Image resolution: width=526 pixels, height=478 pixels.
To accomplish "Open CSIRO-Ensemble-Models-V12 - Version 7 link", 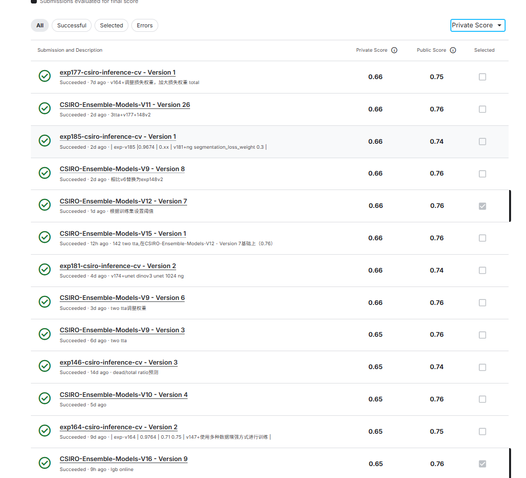I will (123, 201).
